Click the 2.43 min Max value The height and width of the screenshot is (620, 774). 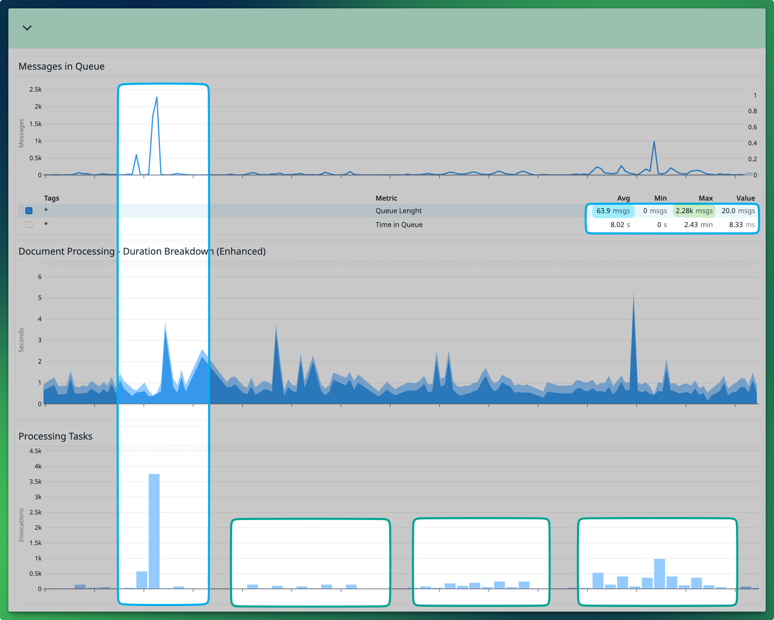pos(698,225)
